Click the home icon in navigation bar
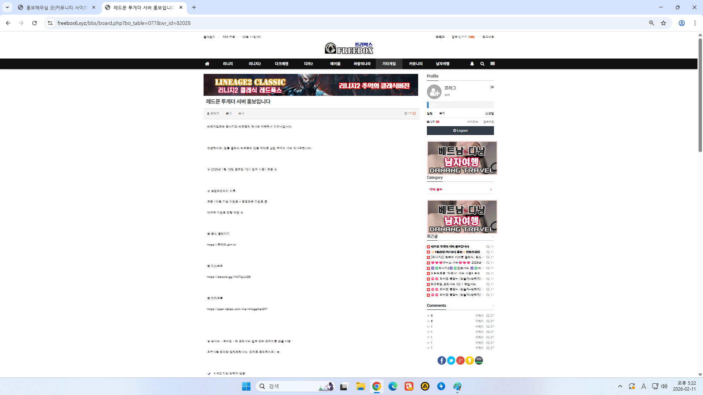This screenshot has height=395, width=703. pyautogui.click(x=207, y=64)
